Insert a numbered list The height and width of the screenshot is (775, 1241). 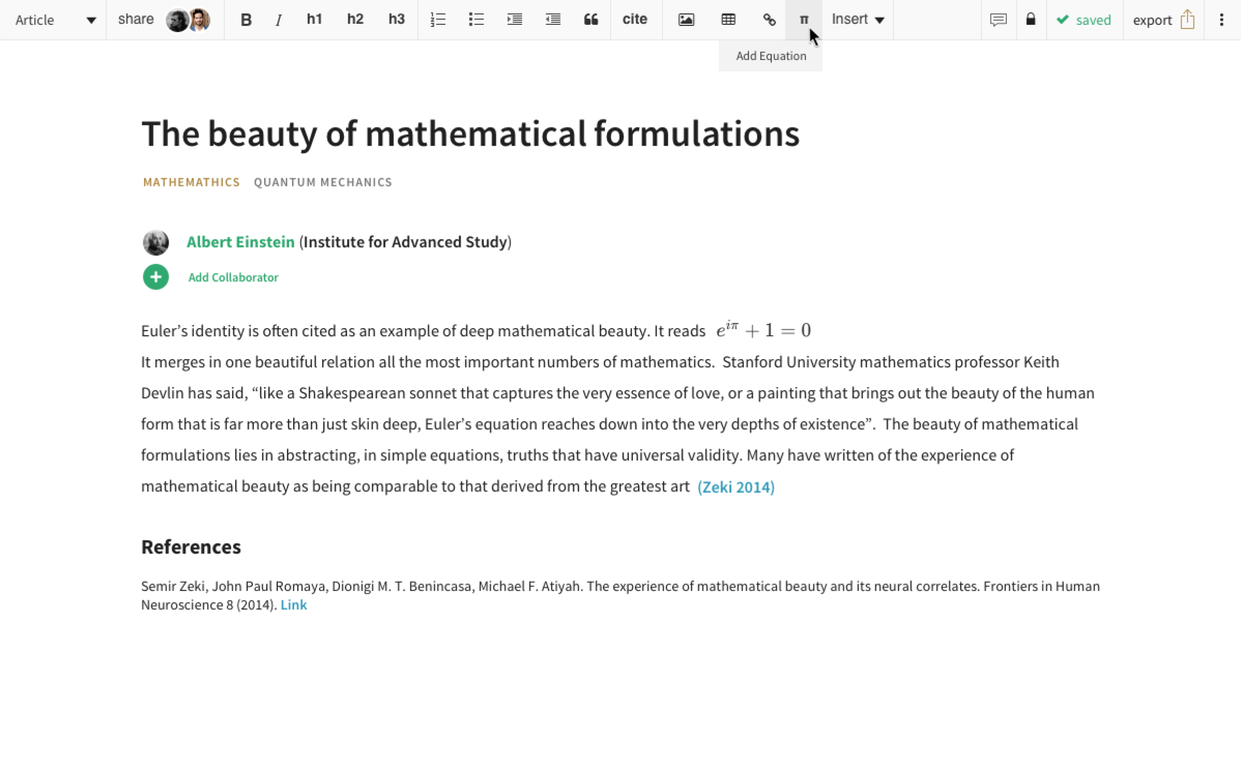[437, 20]
